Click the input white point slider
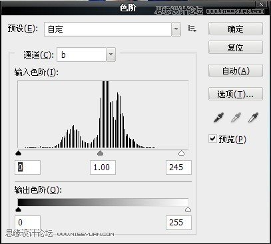Image resolution: width=271 pixels, height=244 pixels. point(182,153)
